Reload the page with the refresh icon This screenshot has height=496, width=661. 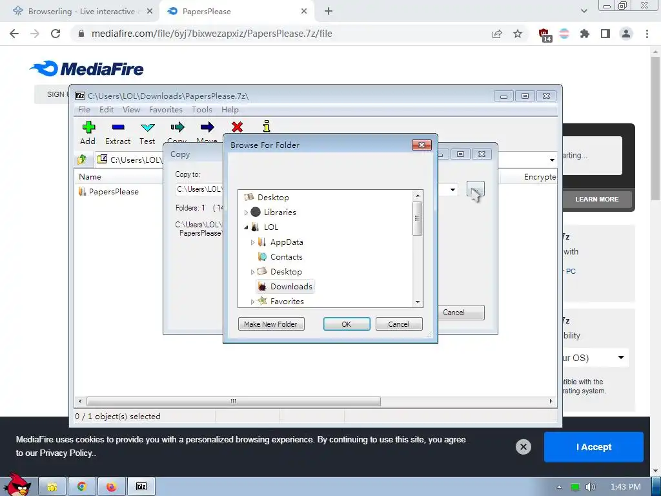click(x=56, y=34)
